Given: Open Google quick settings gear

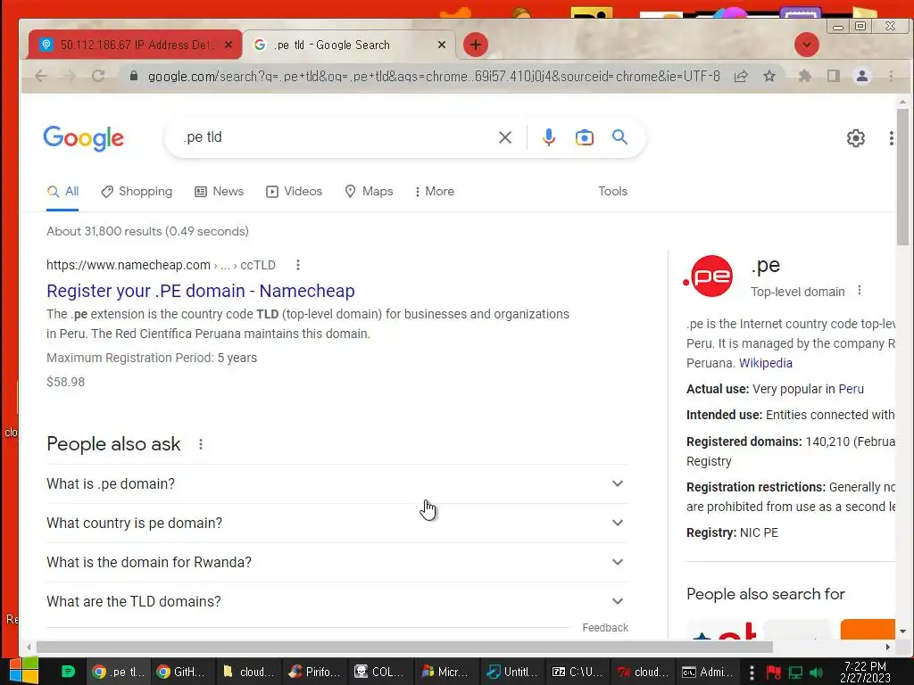Looking at the screenshot, I should coord(855,138).
